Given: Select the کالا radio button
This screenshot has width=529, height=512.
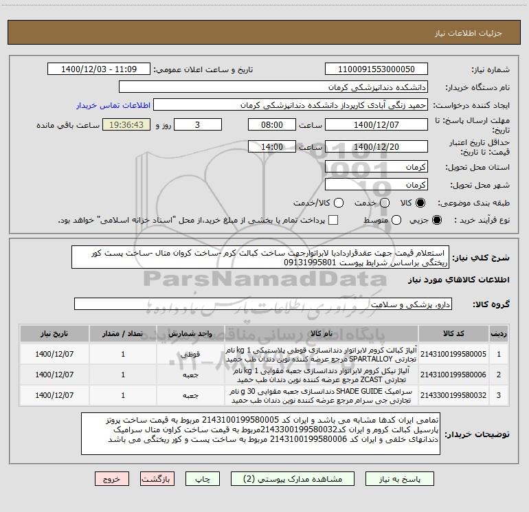Looking at the screenshot, I should click(420, 203).
